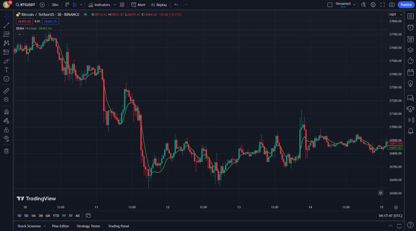Open the Pine Editor tab
This screenshot has width=416, height=231.
click(x=61, y=226)
